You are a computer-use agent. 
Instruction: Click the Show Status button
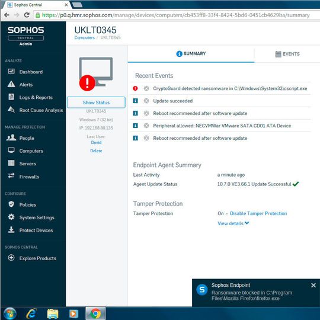[x=96, y=103]
